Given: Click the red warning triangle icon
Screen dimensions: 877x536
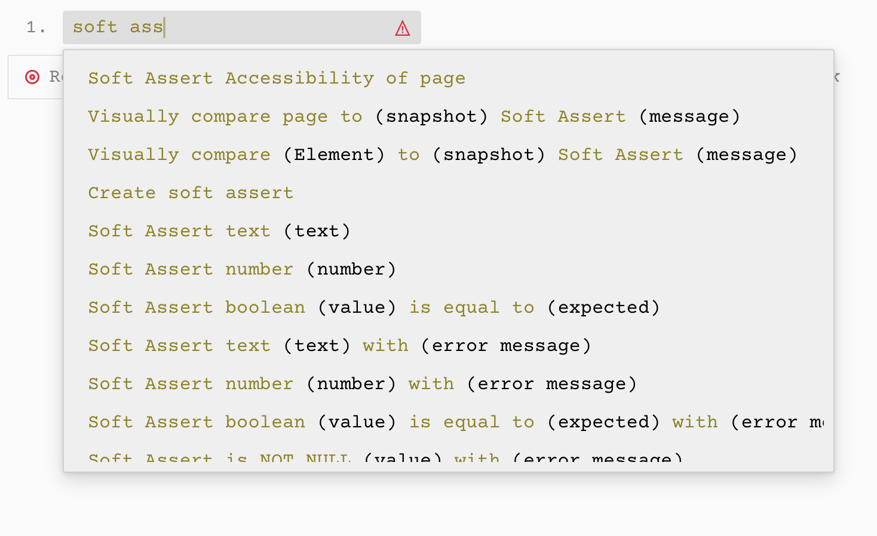Looking at the screenshot, I should pyautogui.click(x=403, y=27).
